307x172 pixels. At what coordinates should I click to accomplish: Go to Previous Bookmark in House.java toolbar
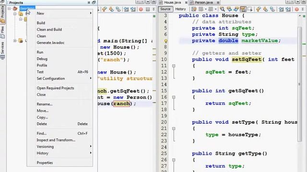(259, 9)
